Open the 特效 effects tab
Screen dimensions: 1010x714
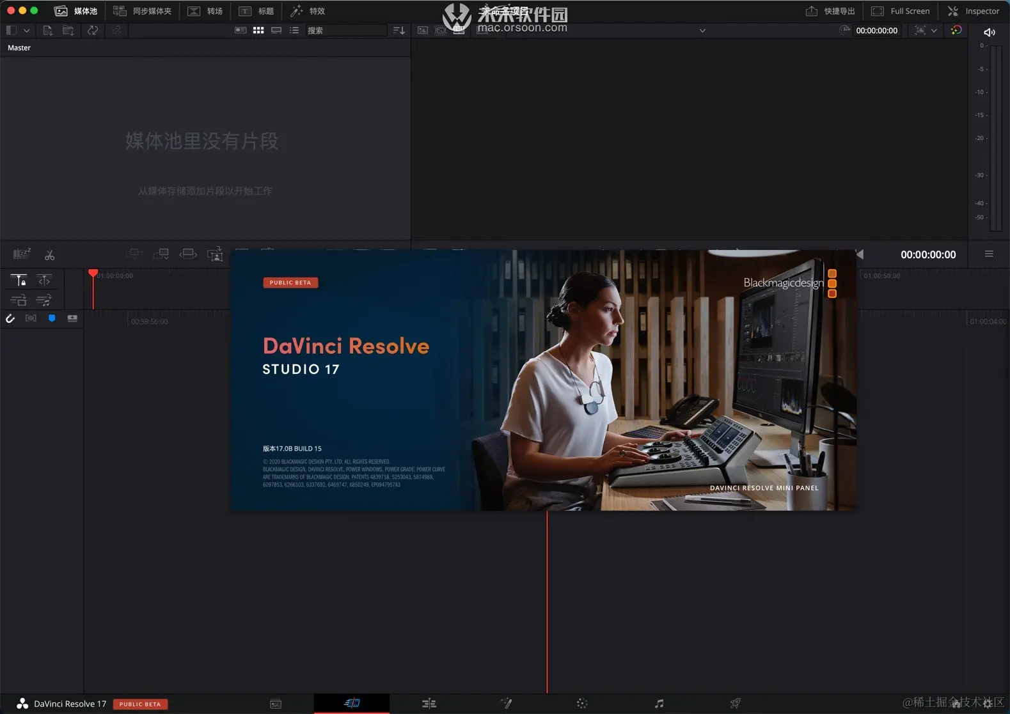(308, 11)
